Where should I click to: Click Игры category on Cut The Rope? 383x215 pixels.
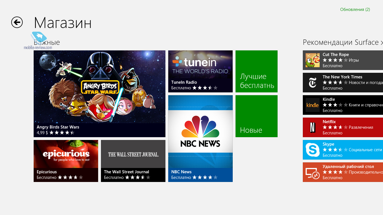pos(354,60)
